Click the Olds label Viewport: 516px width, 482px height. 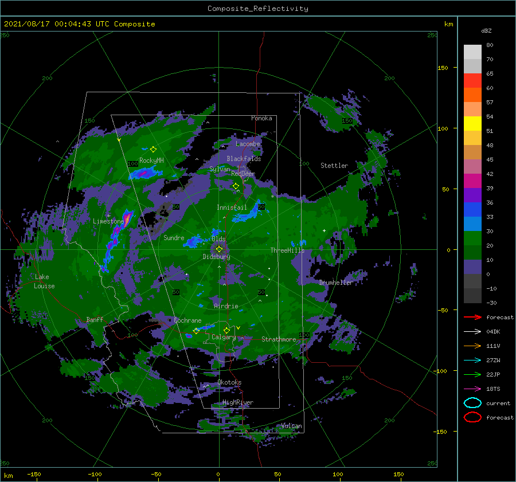[x=218, y=239]
